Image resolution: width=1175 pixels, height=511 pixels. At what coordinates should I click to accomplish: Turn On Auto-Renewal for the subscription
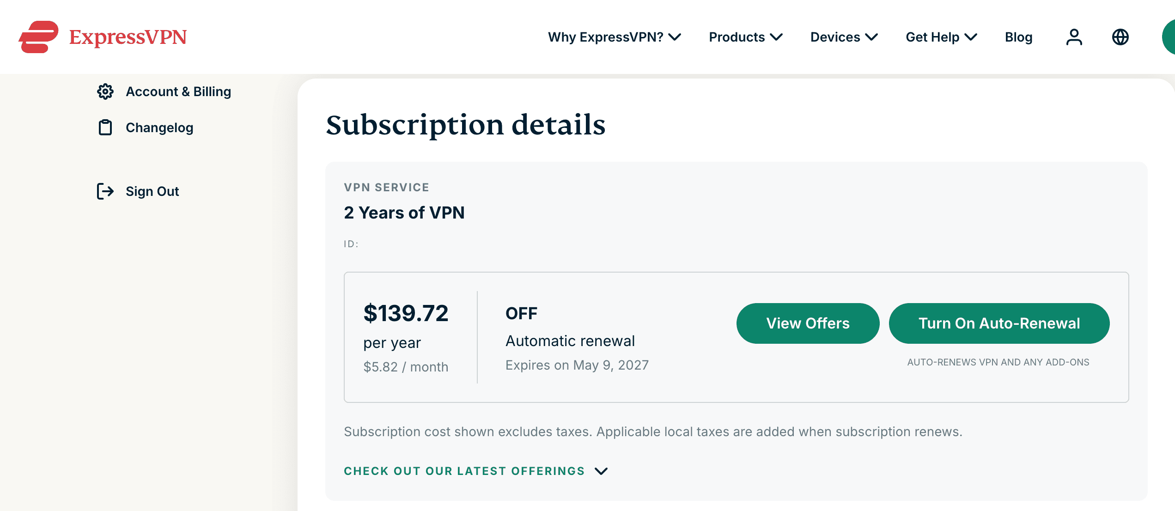click(x=999, y=323)
